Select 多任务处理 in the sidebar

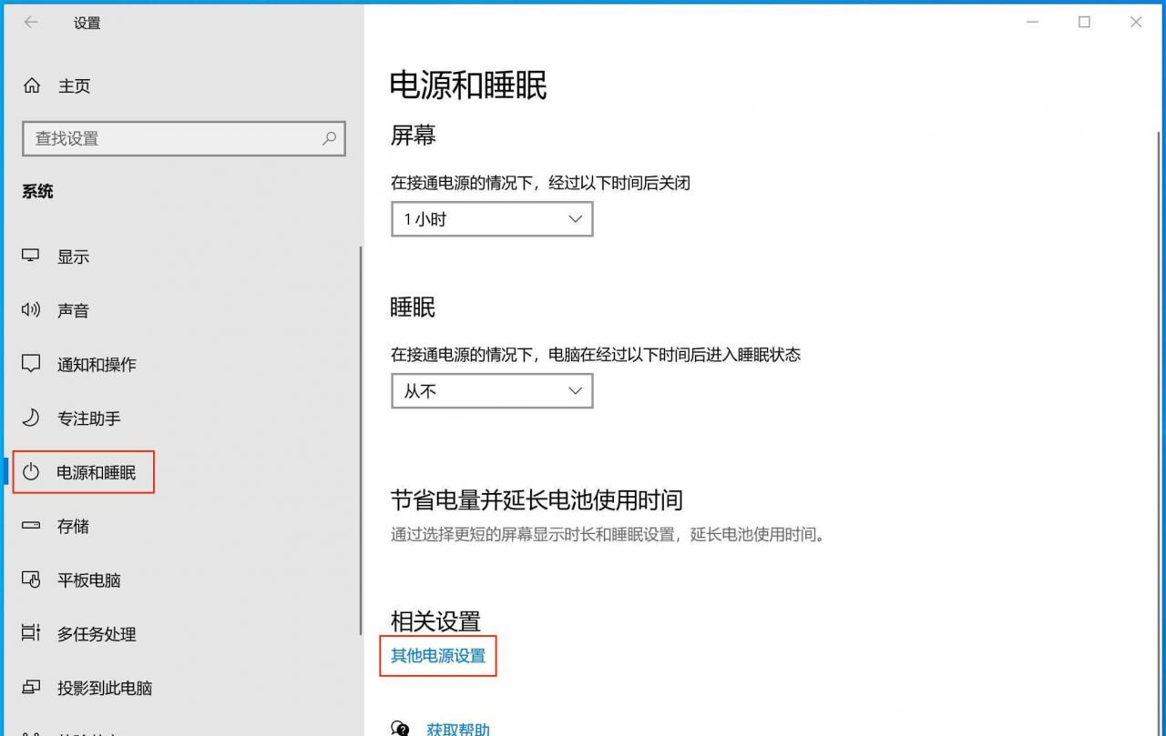click(x=97, y=634)
